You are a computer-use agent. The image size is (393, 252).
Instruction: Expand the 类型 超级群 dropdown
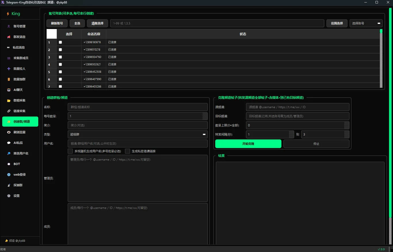click(x=138, y=134)
